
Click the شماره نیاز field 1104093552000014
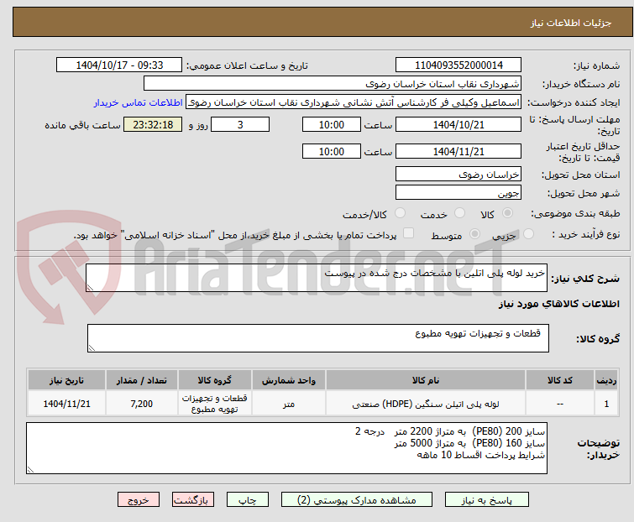click(458, 65)
